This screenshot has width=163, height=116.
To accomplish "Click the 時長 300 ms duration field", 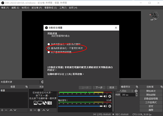I will 128,95.
